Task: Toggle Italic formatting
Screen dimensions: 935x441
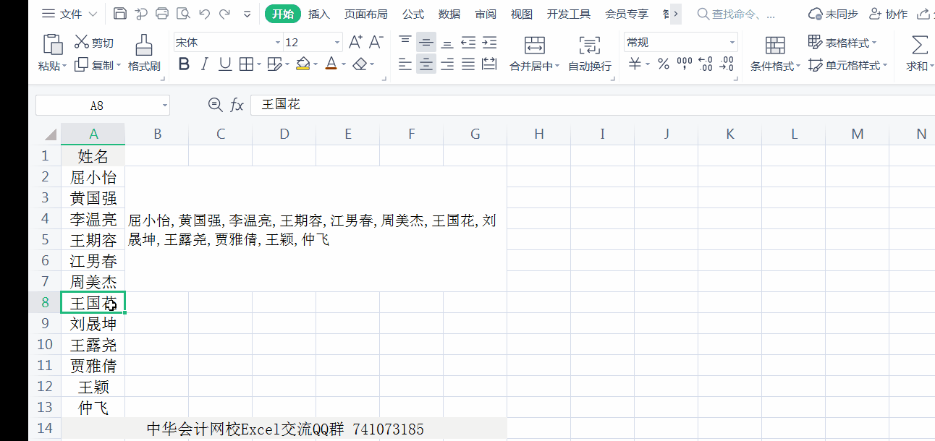Action: pyautogui.click(x=204, y=64)
